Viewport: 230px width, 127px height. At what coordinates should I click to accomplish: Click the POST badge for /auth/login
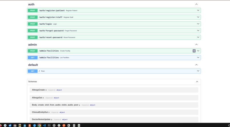click(x=33, y=24)
